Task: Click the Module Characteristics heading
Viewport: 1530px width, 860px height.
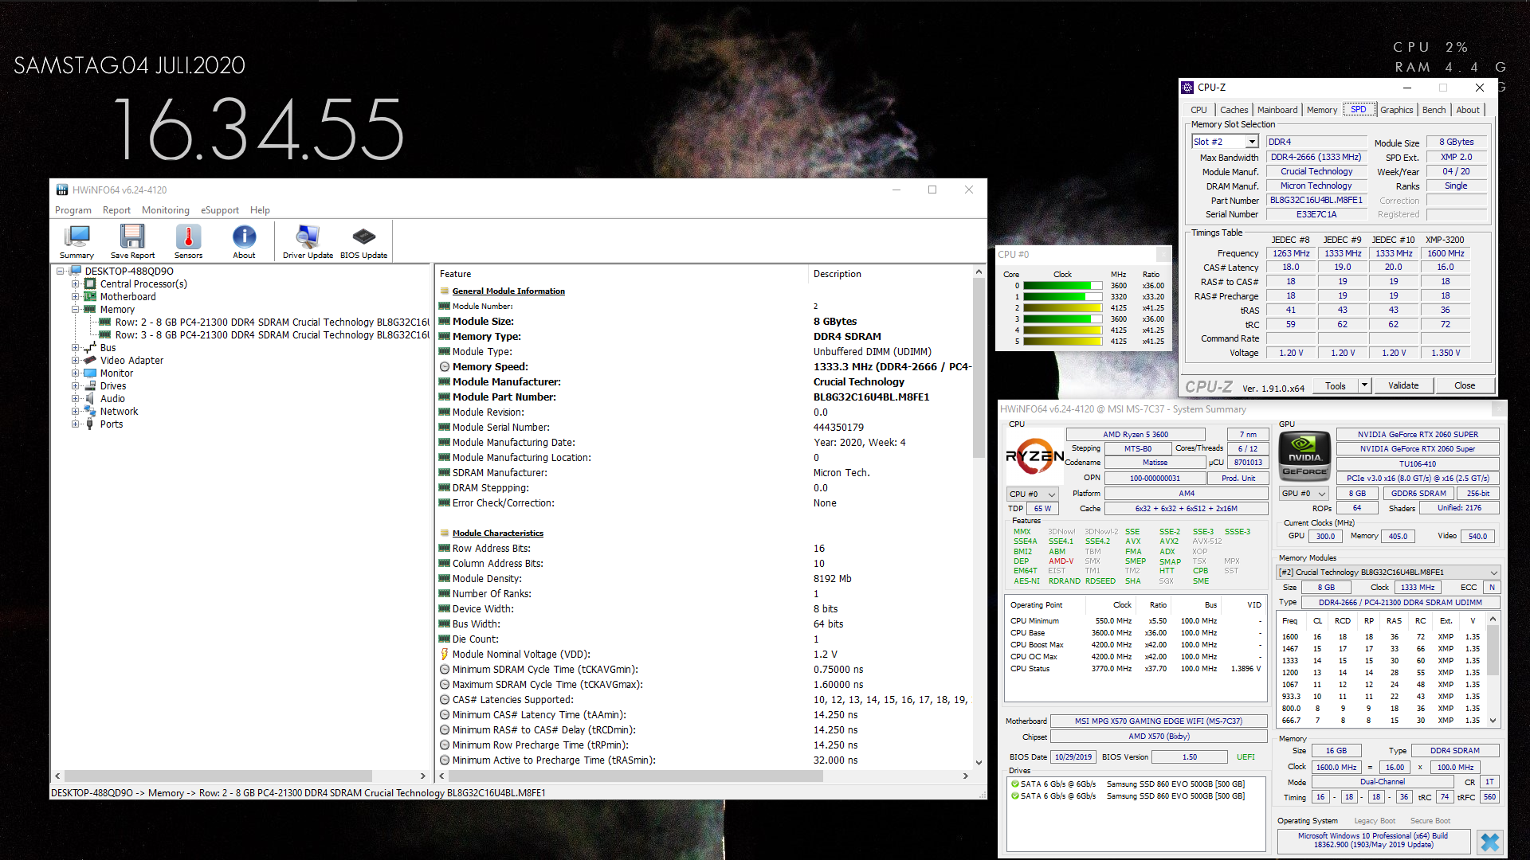Action: tap(498, 534)
